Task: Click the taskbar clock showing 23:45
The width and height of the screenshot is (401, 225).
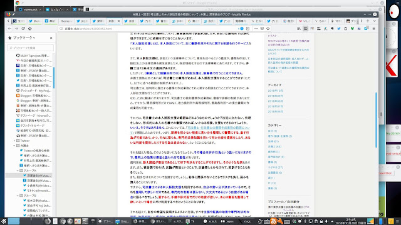Action: pos(351,221)
